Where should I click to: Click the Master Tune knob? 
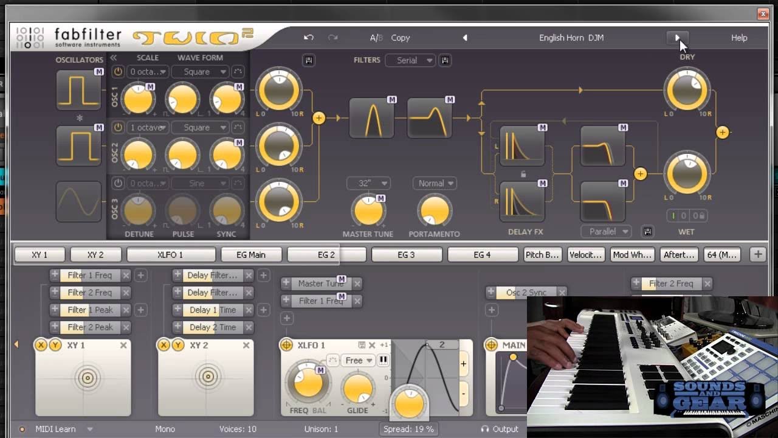click(x=368, y=210)
